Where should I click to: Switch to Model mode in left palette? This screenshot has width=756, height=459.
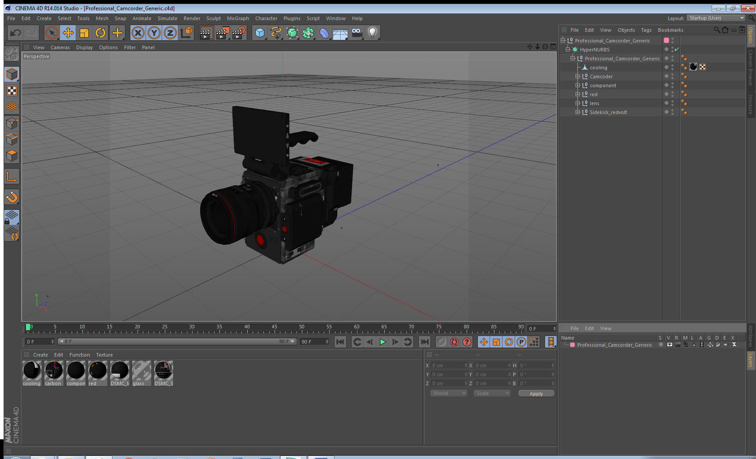(12, 74)
